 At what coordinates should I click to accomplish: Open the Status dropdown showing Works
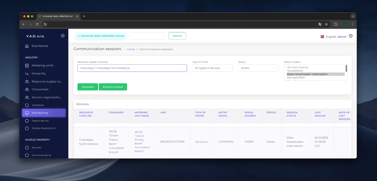point(258,68)
